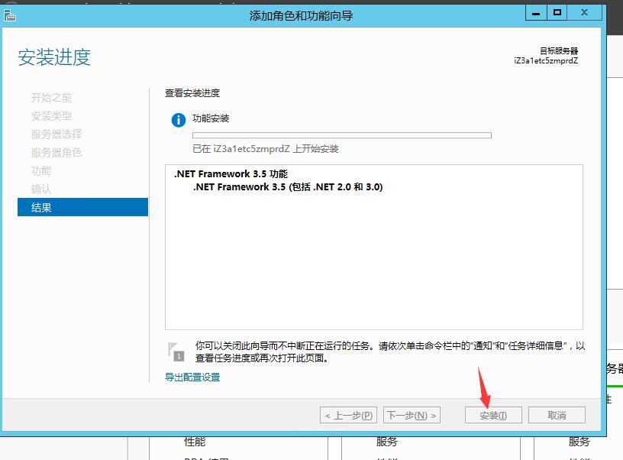
Task: Click the notification flag icon
Action: [176, 351]
